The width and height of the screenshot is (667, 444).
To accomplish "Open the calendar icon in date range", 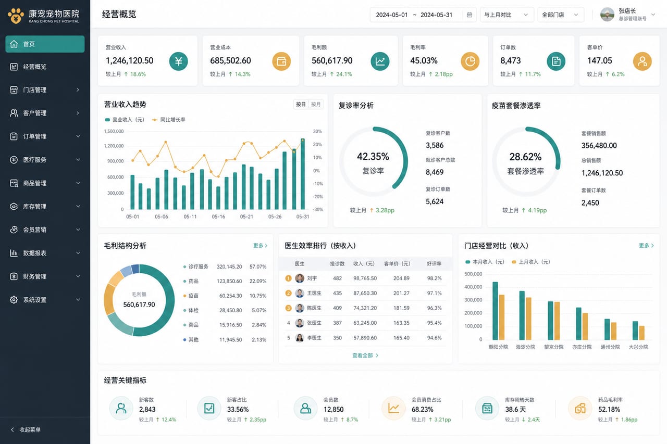I will 470,15.
